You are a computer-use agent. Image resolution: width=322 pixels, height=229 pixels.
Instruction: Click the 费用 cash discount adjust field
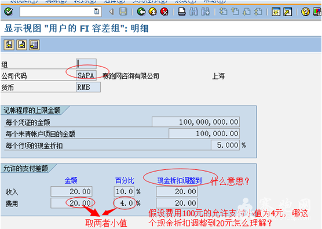177,203
